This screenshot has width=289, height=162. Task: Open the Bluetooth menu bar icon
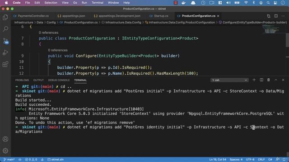254,3
